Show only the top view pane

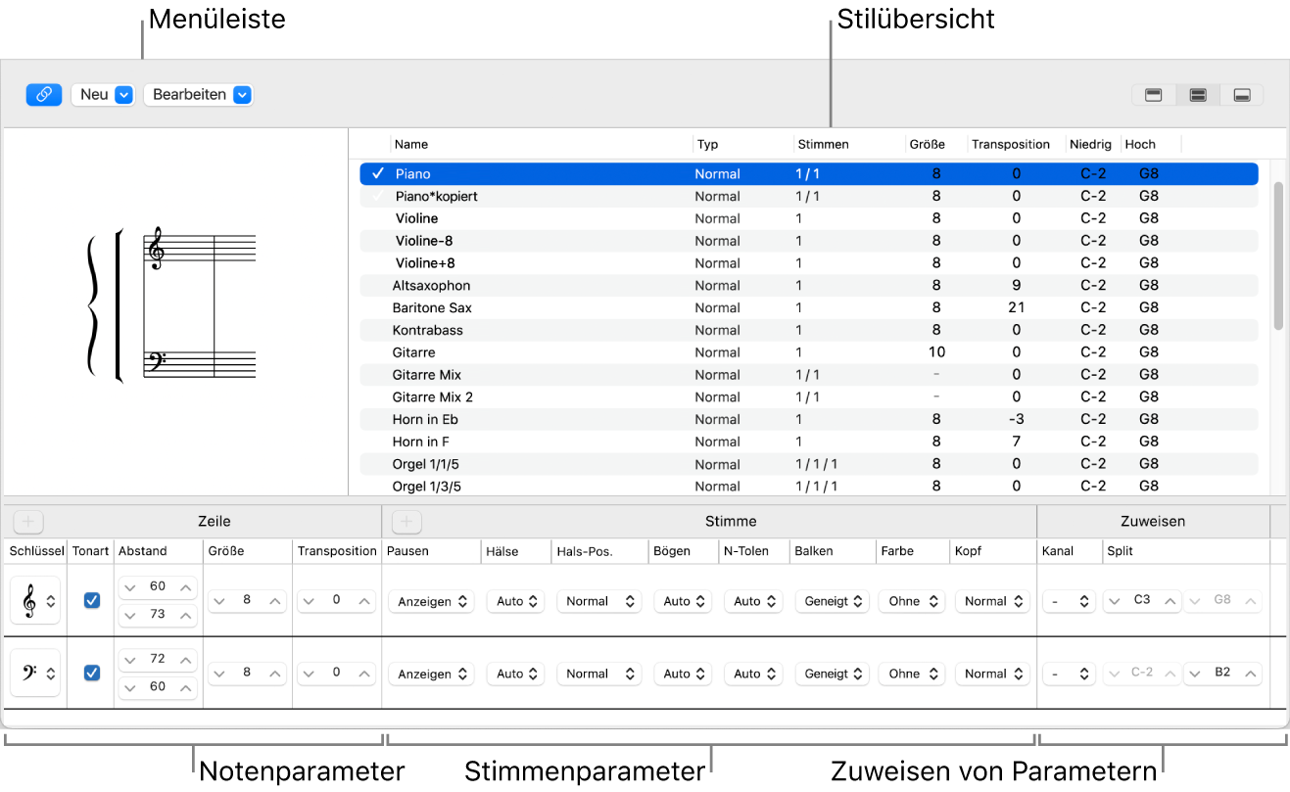1153,95
